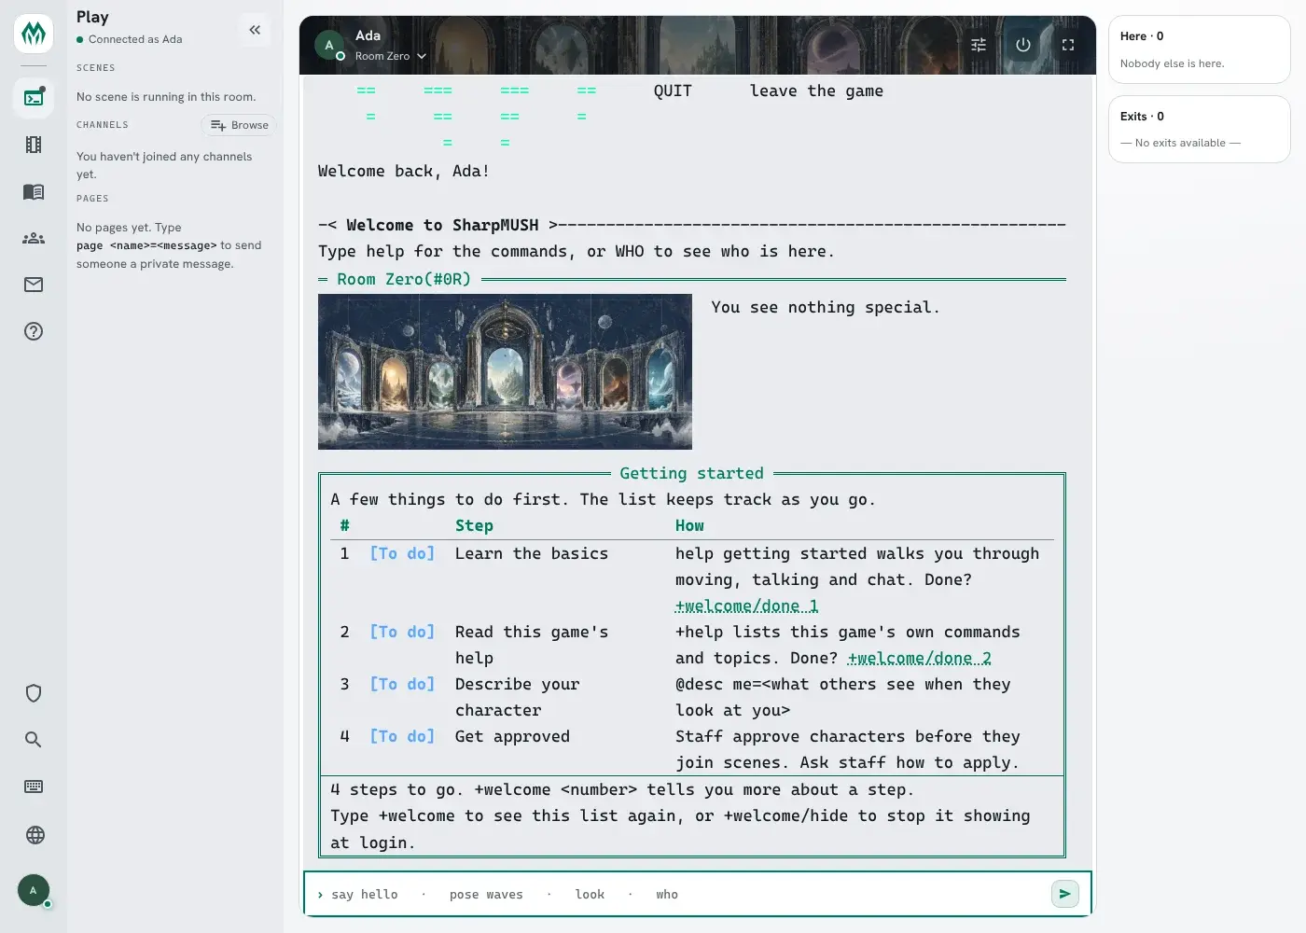Screen dimensions: 1306x933
Task: Click the [To do] tag for Read this game's help
Action: click(x=402, y=632)
